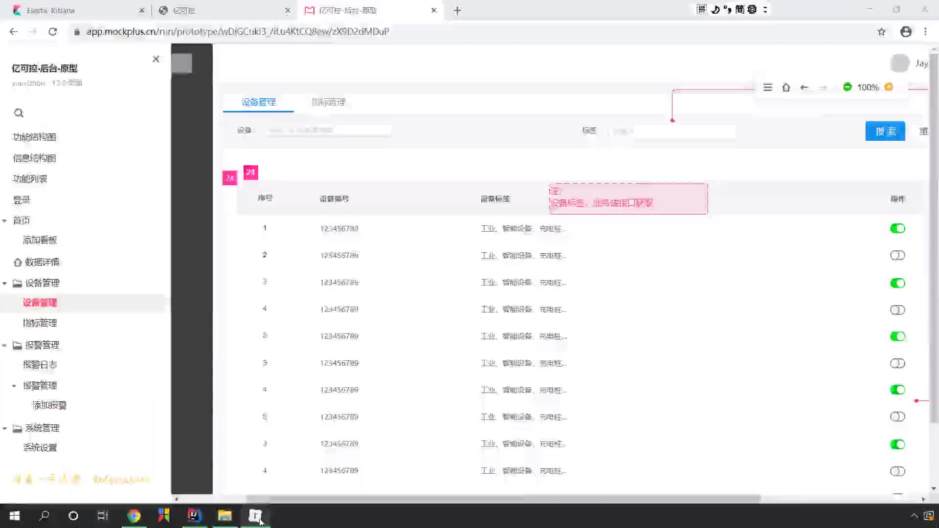The image size is (939, 528).
Task: Focus the 设备 search input field
Action: pyautogui.click(x=328, y=131)
